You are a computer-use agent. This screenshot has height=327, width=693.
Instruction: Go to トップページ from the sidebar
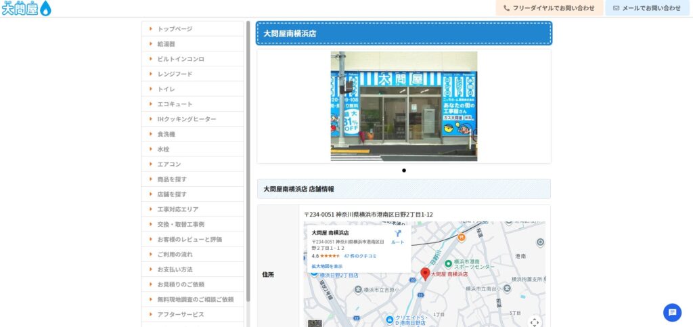[175, 29]
